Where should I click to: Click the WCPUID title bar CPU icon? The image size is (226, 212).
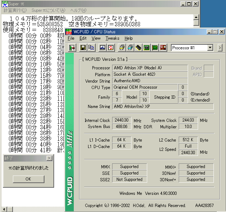[69, 32]
